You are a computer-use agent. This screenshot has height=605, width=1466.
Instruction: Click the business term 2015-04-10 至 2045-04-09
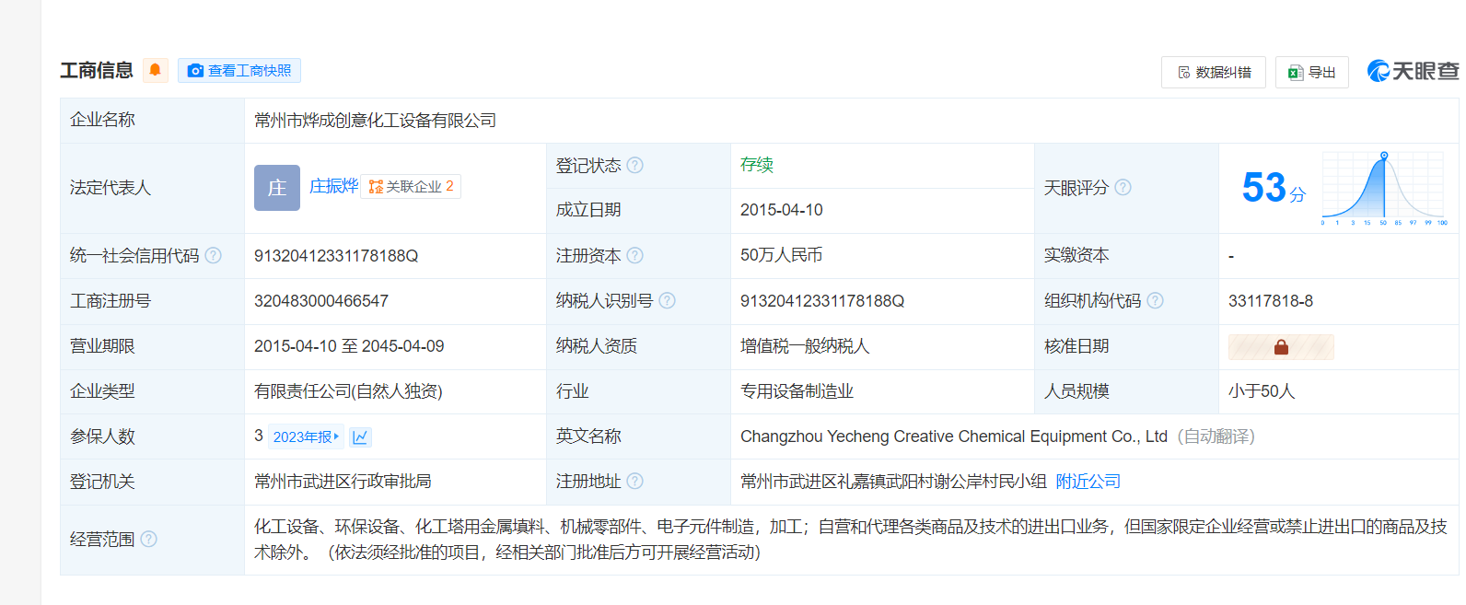click(x=349, y=346)
